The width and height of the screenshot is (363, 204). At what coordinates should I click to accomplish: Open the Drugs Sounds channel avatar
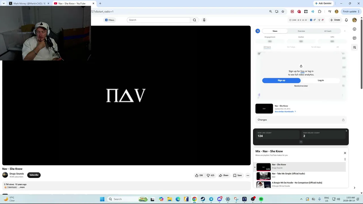(5, 175)
